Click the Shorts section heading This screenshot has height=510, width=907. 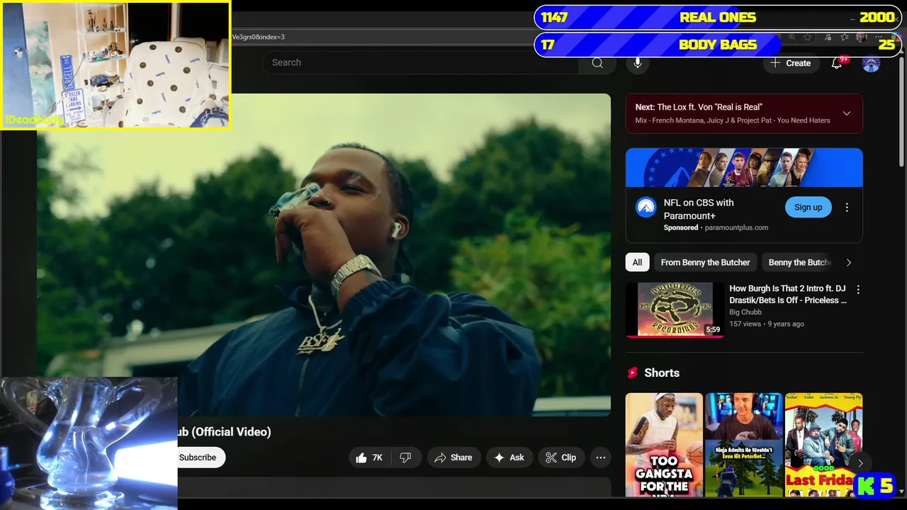(x=662, y=373)
